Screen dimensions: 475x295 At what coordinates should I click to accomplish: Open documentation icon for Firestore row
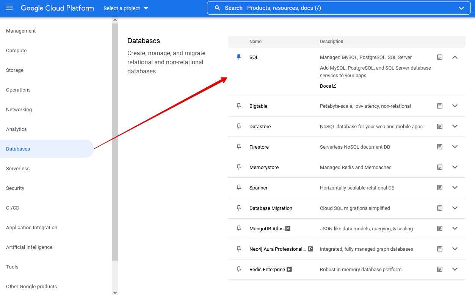[440, 147]
